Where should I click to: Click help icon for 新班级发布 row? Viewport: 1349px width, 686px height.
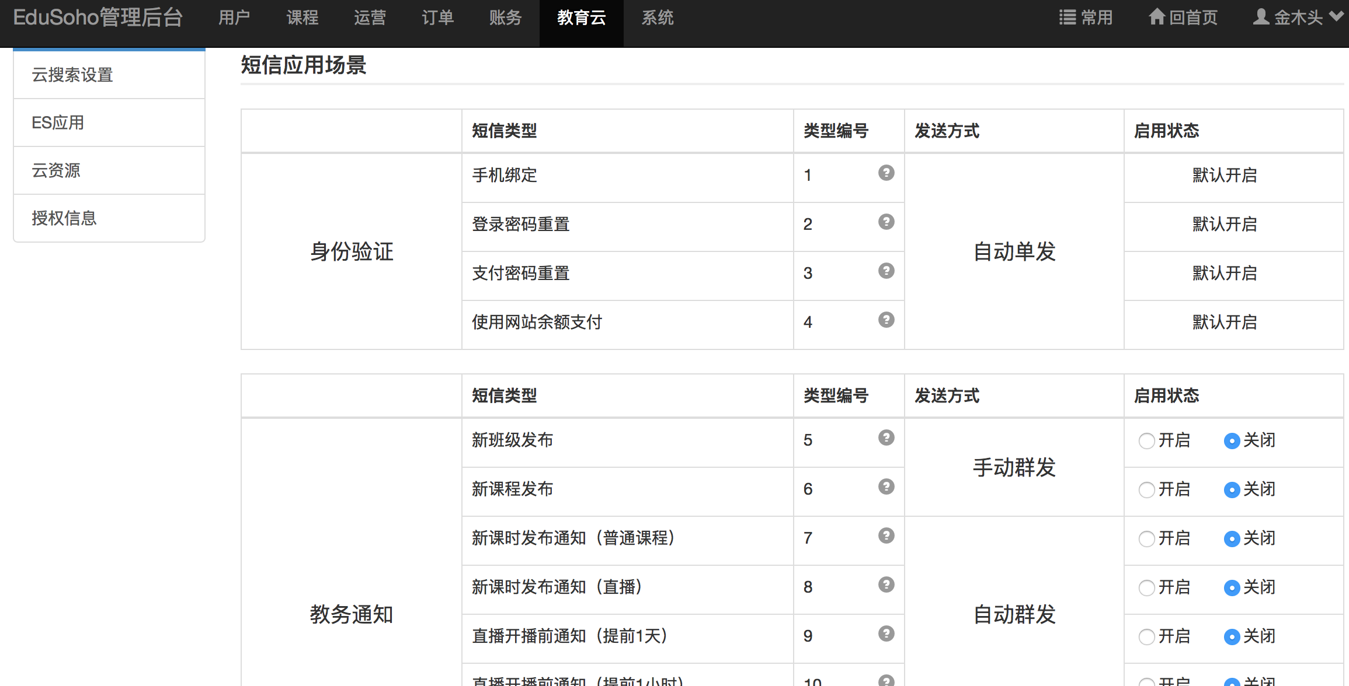[x=886, y=437]
